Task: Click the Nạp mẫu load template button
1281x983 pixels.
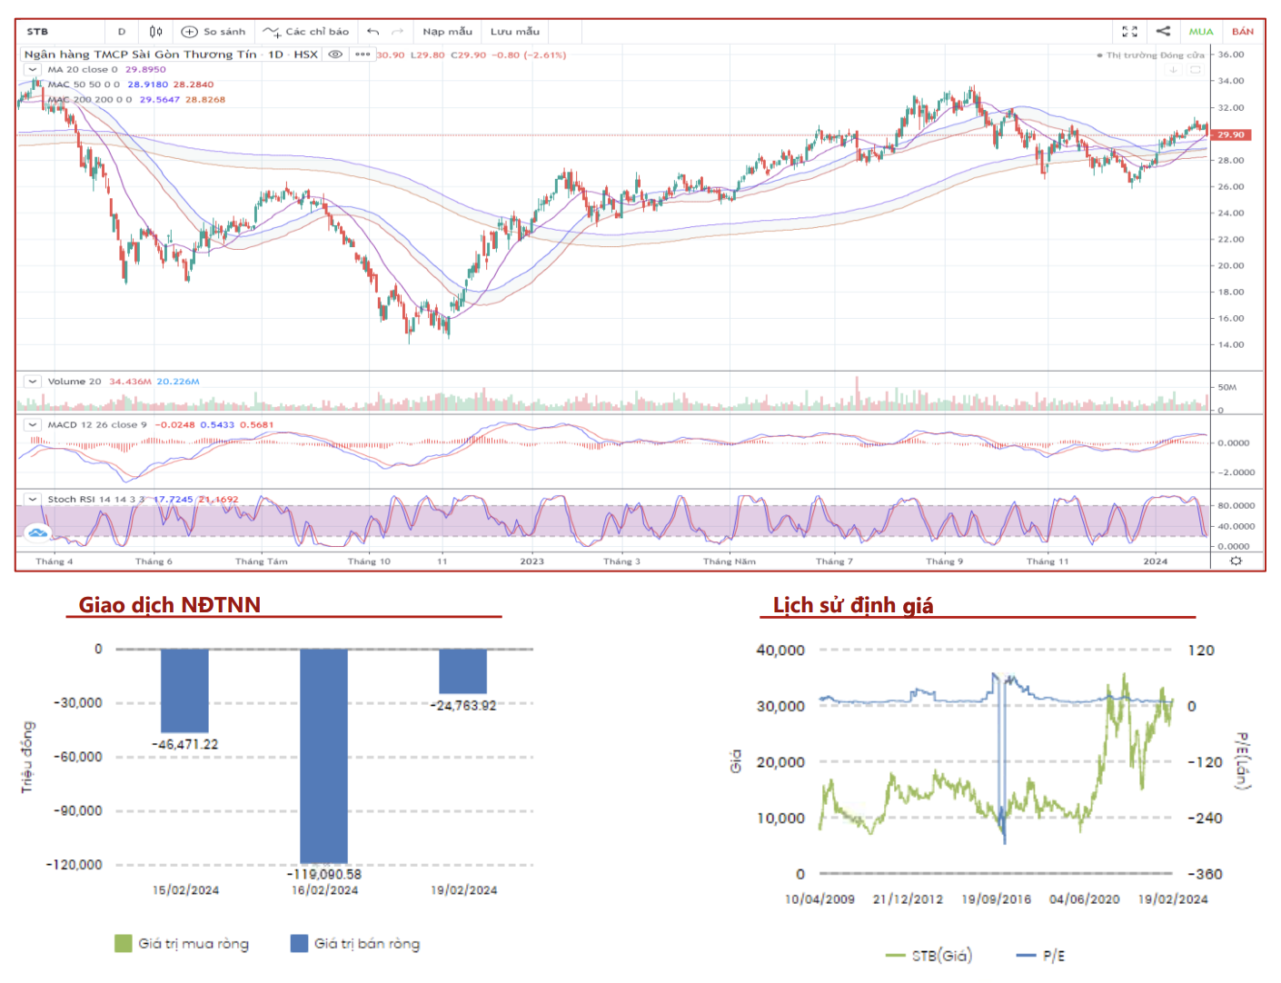Action: [x=447, y=32]
